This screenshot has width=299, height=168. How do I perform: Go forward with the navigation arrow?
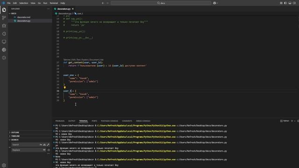pos(107,3)
